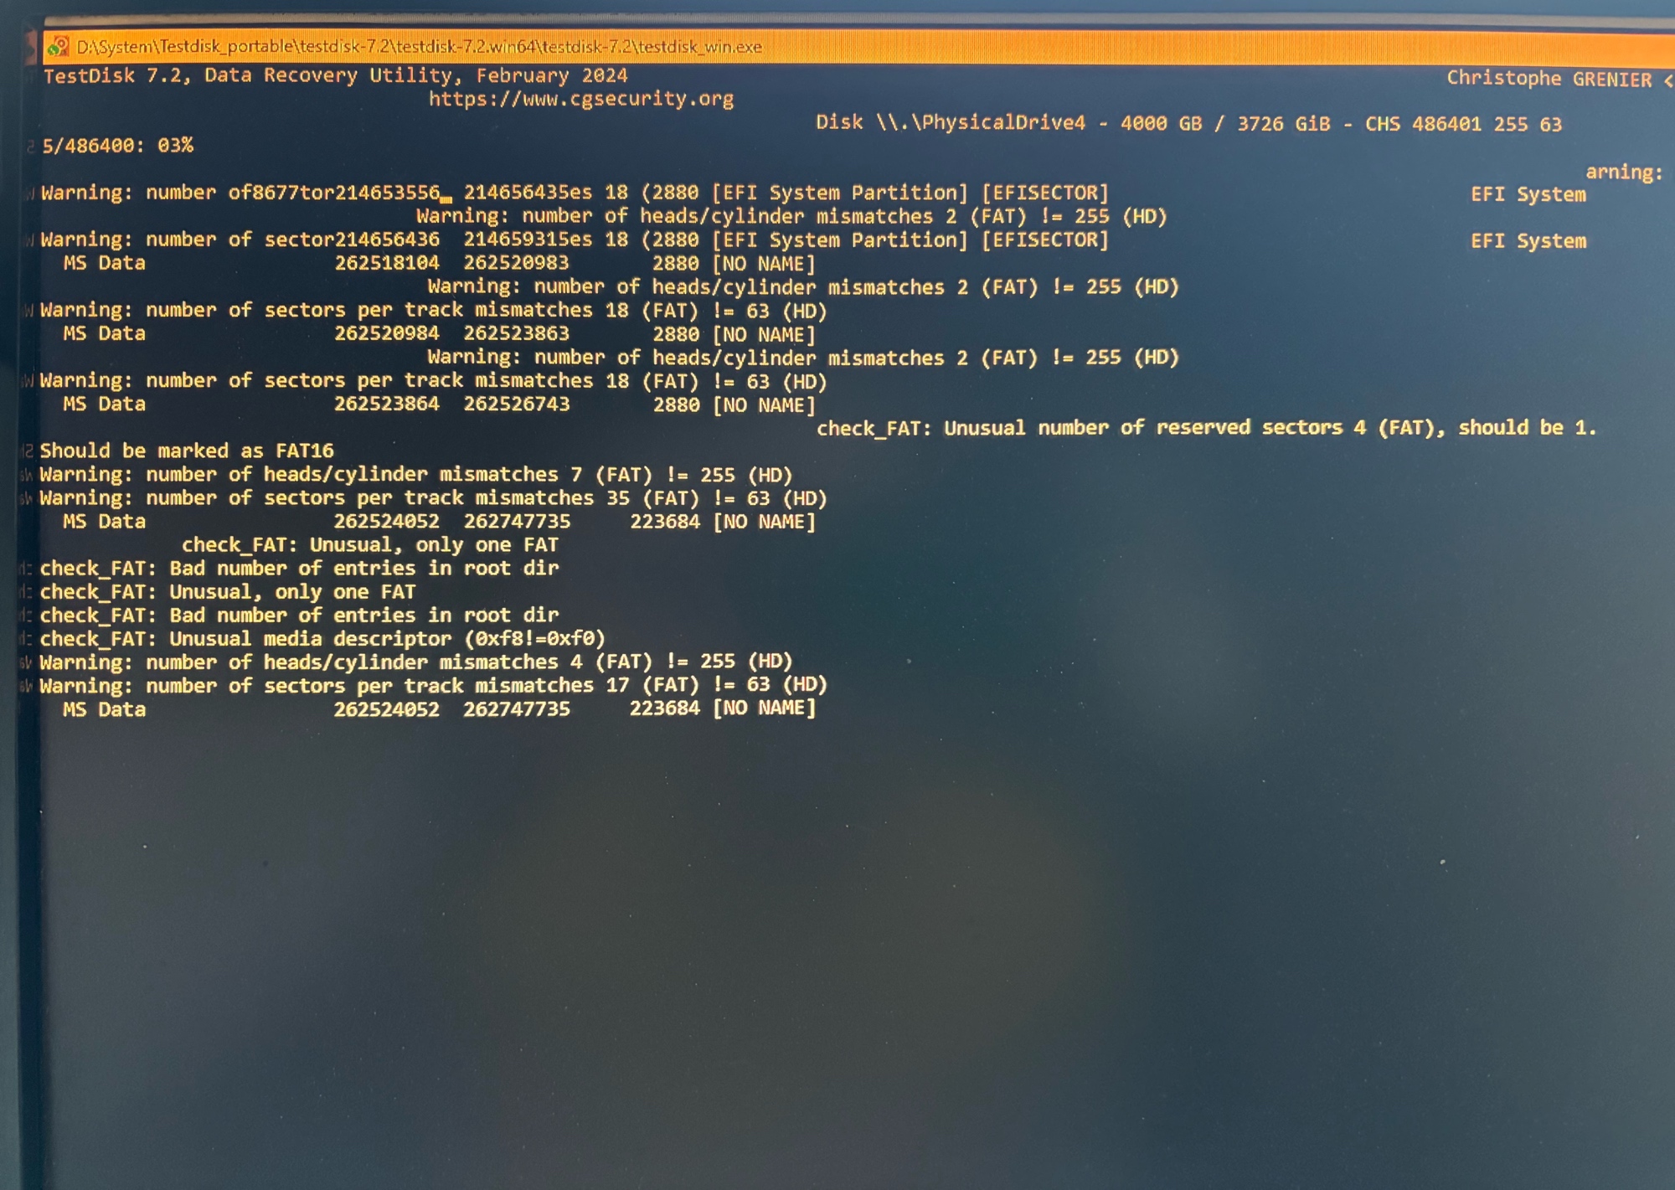Click the 'Should be marked as FAT16' message
The image size is (1675, 1190).
(186, 451)
